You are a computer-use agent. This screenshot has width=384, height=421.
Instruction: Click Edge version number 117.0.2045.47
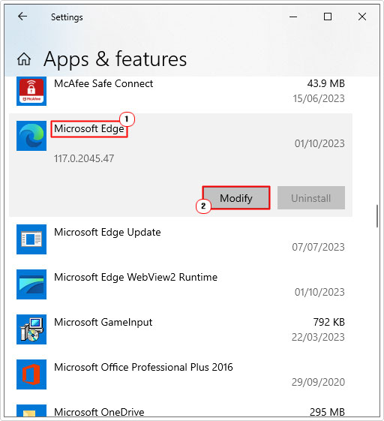[x=84, y=158]
